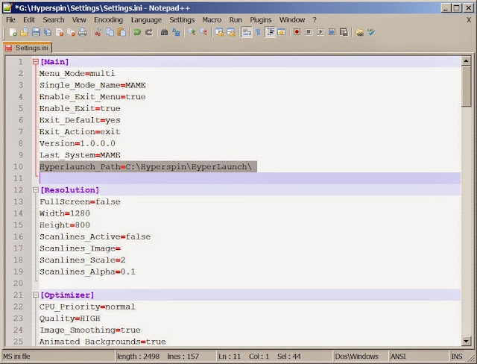Click the synchronize vertical scrolling icon
The height and width of the screenshot is (364, 477).
click(x=219, y=32)
